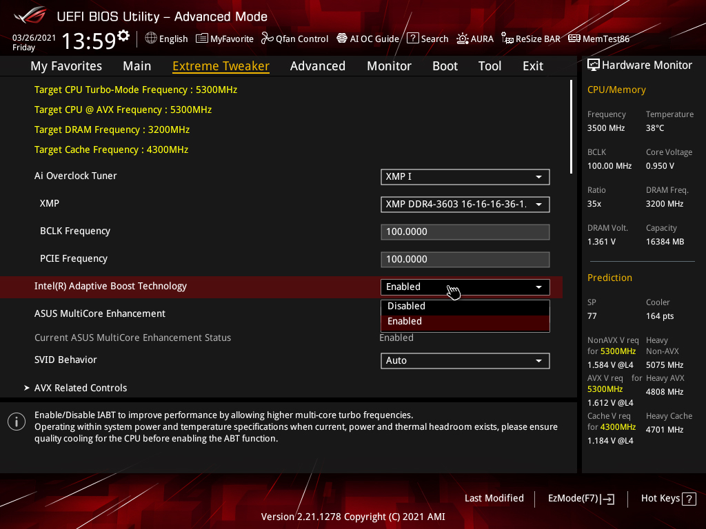The image size is (706, 529).
Task: Click the Ai Overclock Tuner label
Action: pyautogui.click(x=76, y=176)
